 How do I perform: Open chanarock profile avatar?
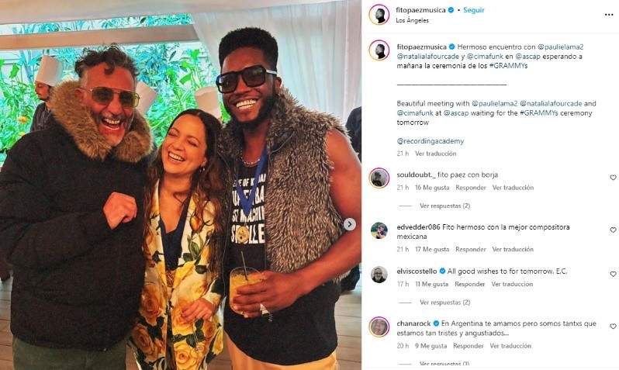379,327
